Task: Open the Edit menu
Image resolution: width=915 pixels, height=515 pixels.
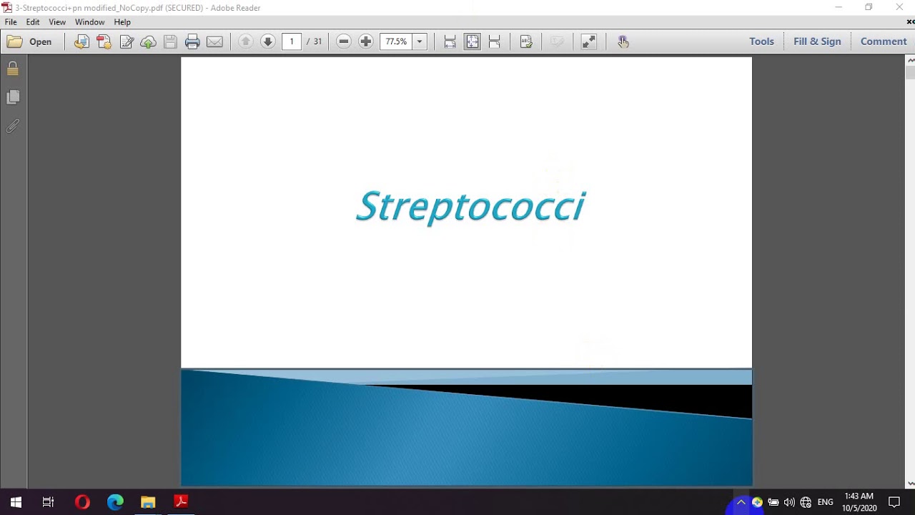Action: (x=33, y=22)
